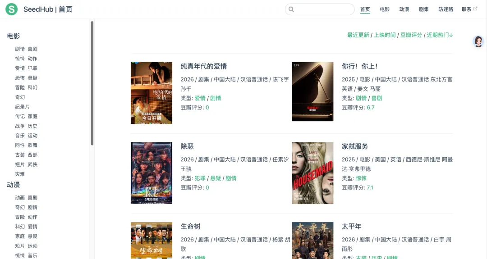Image resolution: width=487 pixels, height=259 pixels.
Task: Open the 动漫 navigation tab
Action: pyautogui.click(x=404, y=9)
